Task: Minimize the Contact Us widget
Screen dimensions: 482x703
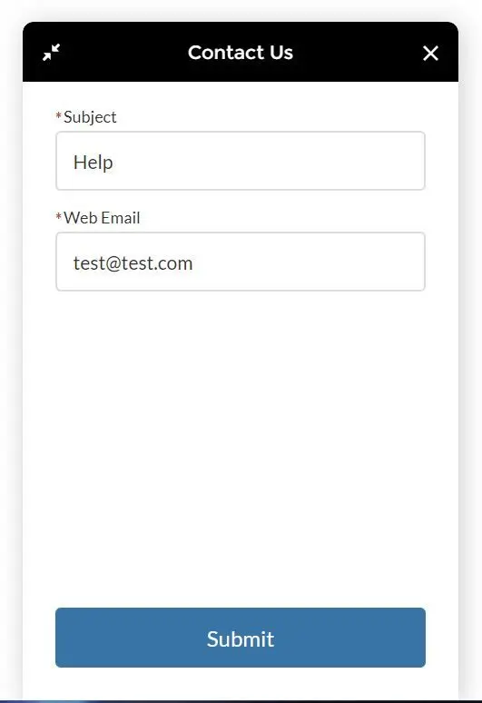Action: pyautogui.click(x=51, y=53)
